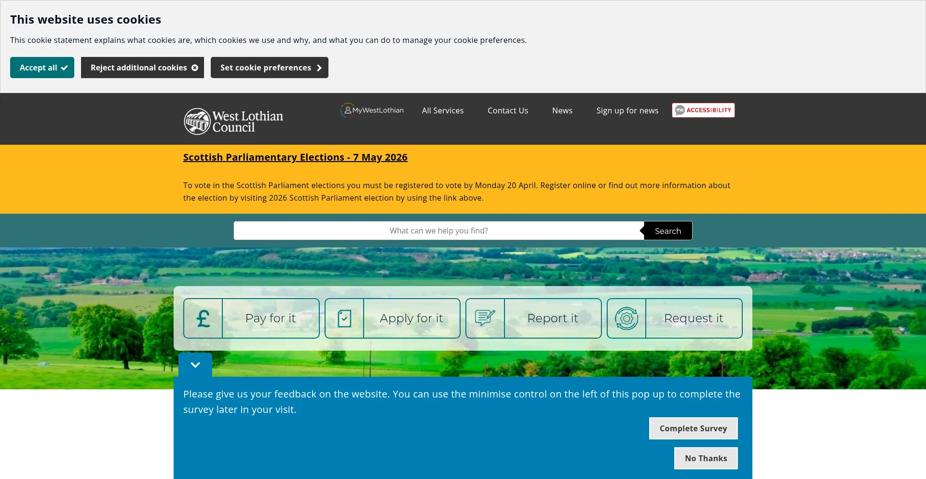926x479 pixels.
Task: Open the Accessibility tools button
Action: coord(704,110)
